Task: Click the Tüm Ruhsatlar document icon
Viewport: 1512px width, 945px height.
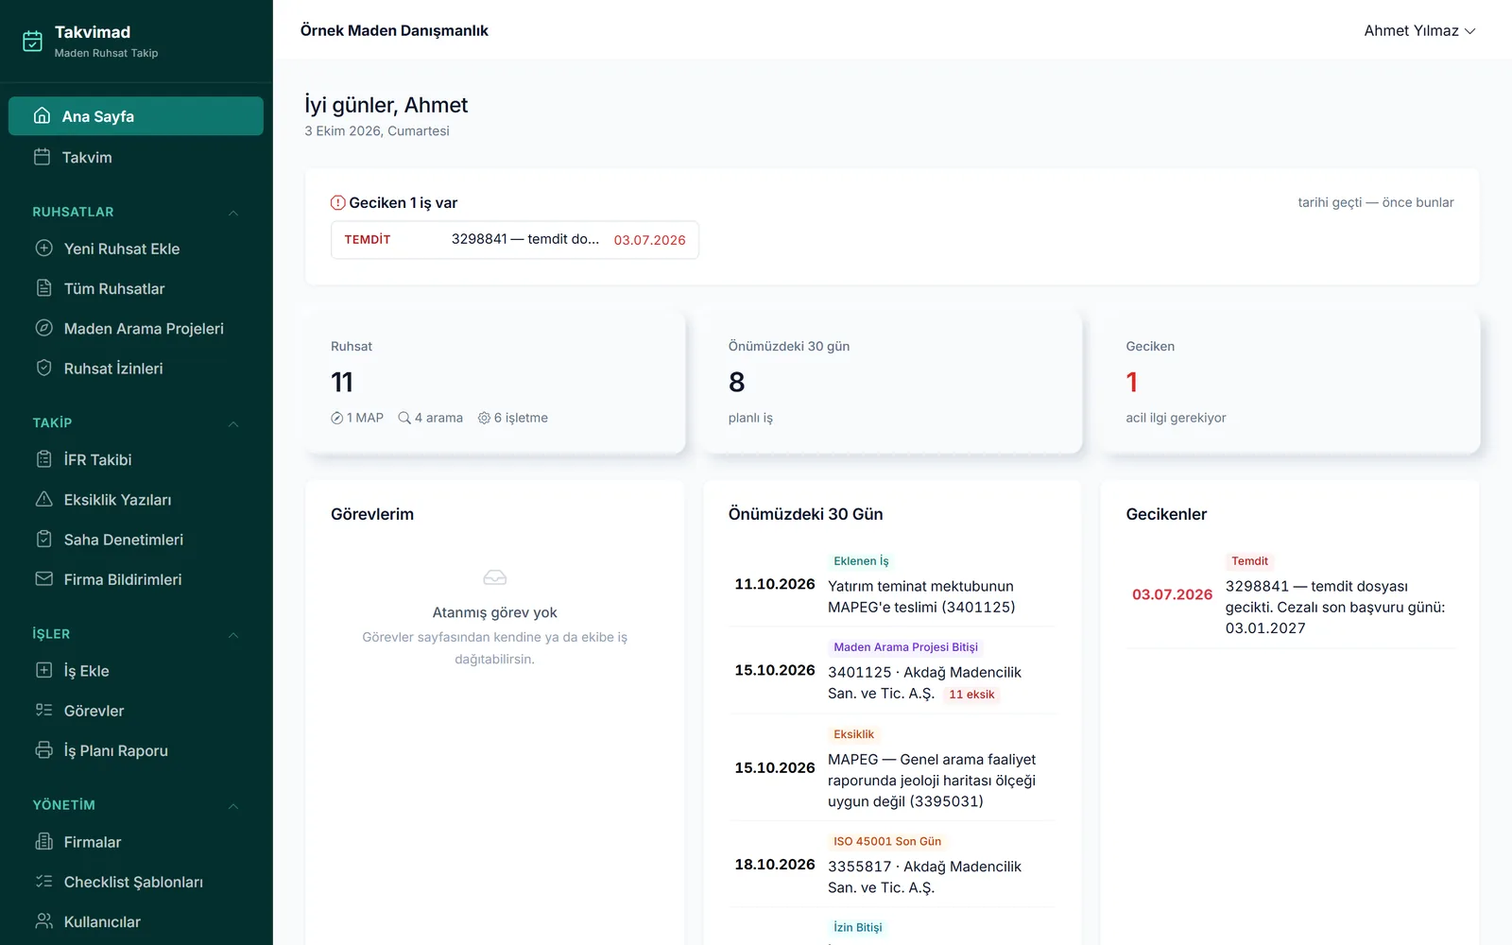Action: click(x=43, y=288)
